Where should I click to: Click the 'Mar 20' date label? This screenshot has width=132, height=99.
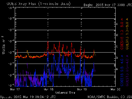click(115, 89)
